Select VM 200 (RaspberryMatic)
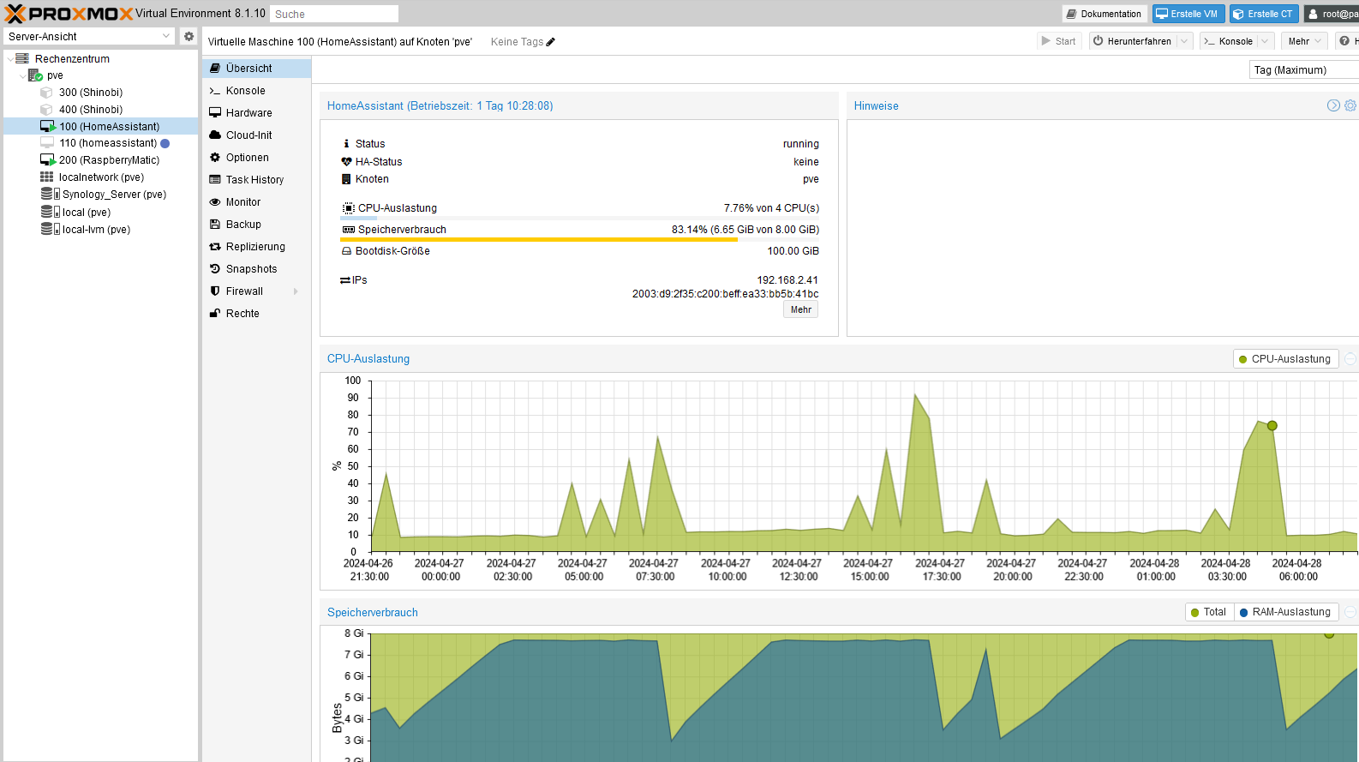The height and width of the screenshot is (762, 1359). [x=109, y=160]
